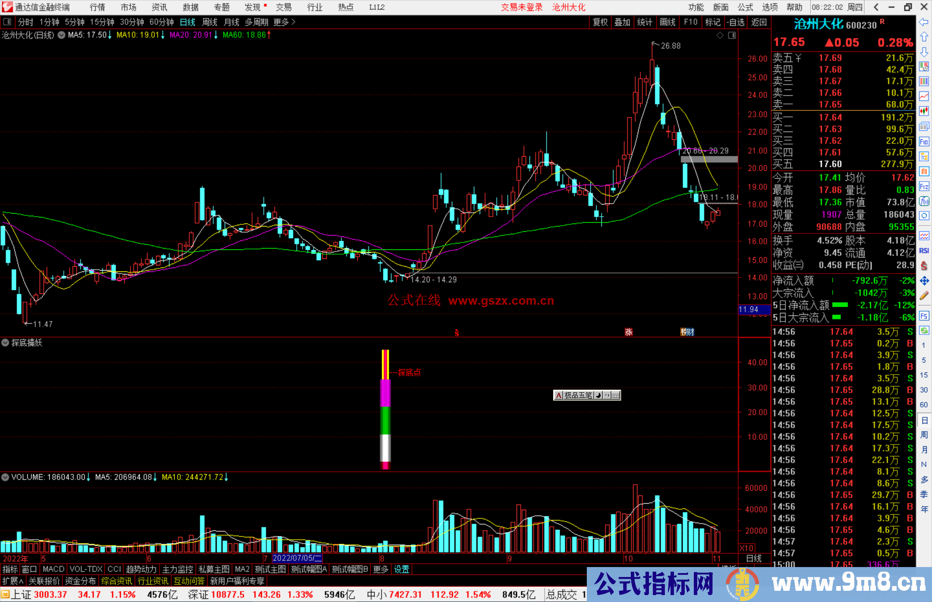Click the 复权 button above chart
This screenshot has width=932, height=602.
pyautogui.click(x=600, y=22)
